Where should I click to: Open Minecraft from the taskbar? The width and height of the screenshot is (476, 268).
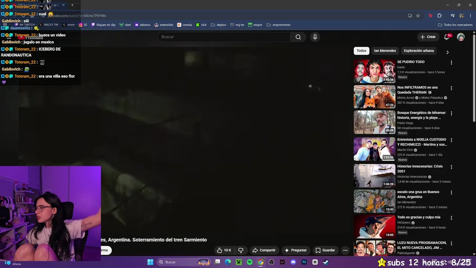[x=238, y=262]
